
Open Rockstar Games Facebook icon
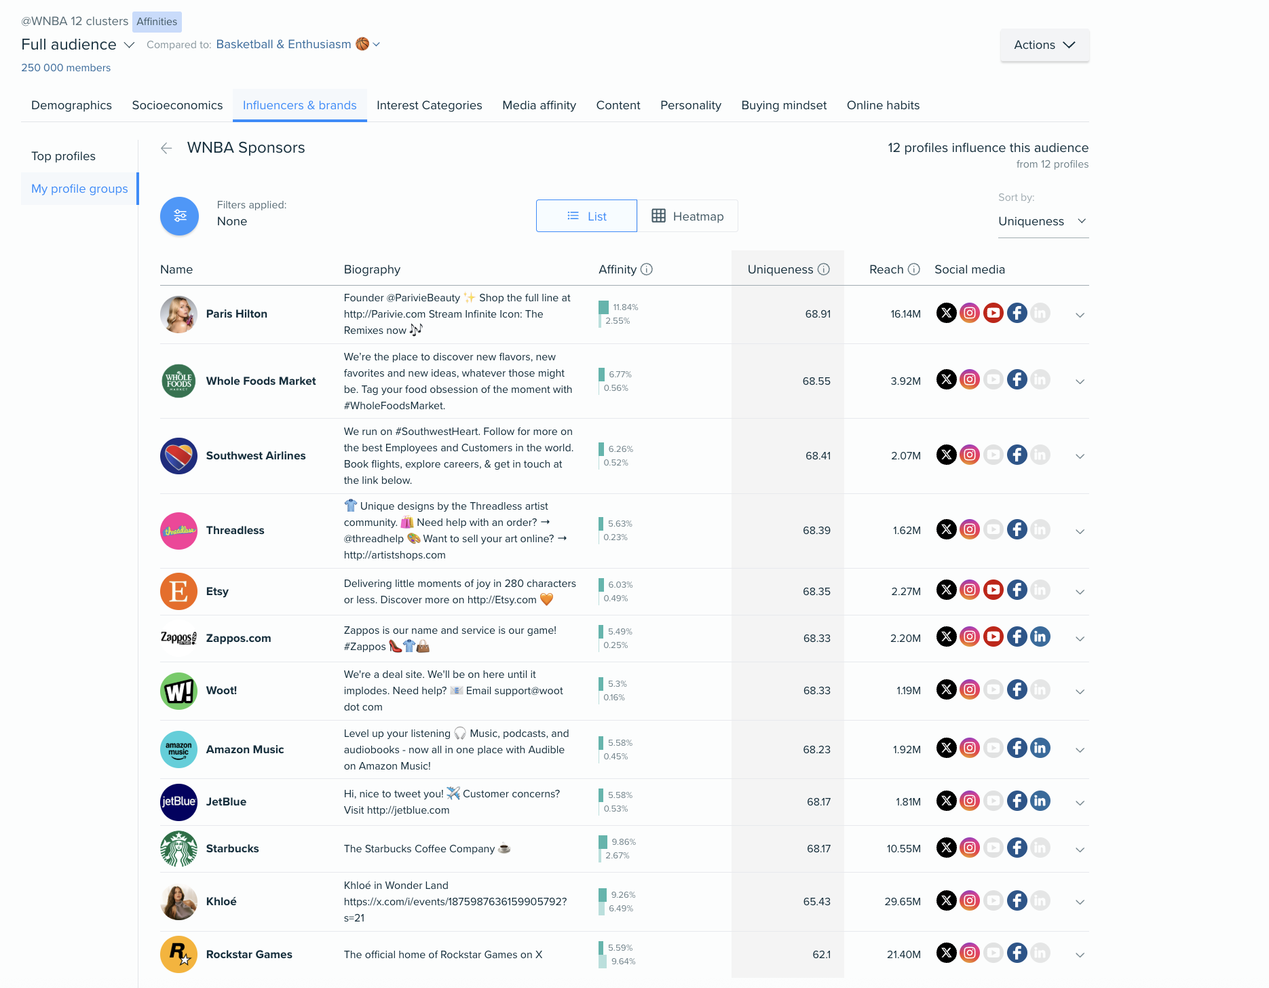[x=1017, y=953]
